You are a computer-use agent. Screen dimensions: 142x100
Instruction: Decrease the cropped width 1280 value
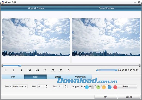tap(95, 87)
